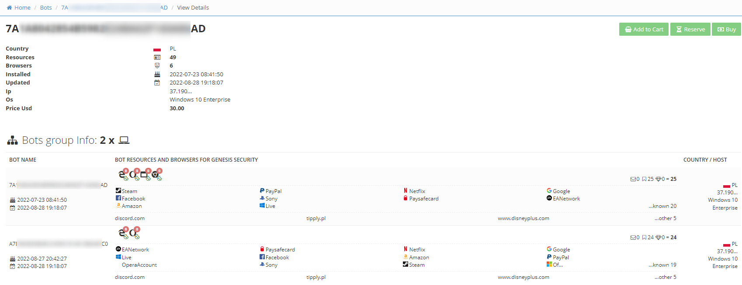This screenshot has width=742, height=285.
Task: Click the Add to Cart button
Action: (x=644, y=29)
